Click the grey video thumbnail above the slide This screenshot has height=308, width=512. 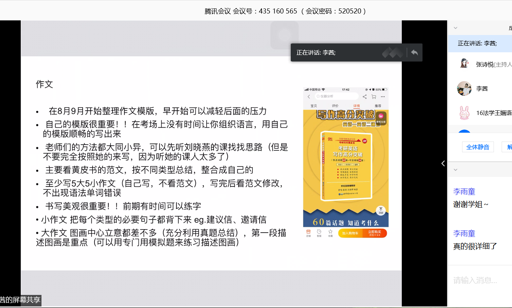point(284,35)
